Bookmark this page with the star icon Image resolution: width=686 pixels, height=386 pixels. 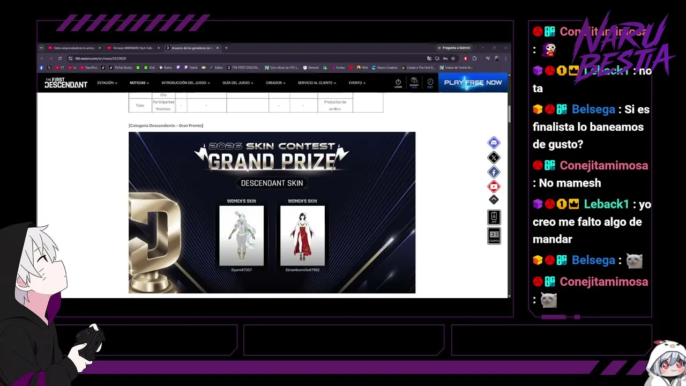(453, 58)
